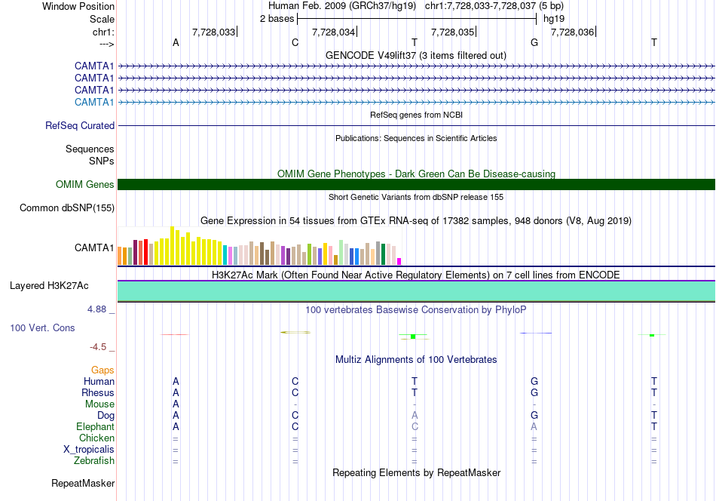The image size is (716, 501).
Task: Click the 'Mouse' alignment row label
Action: [x=99, y=404]
